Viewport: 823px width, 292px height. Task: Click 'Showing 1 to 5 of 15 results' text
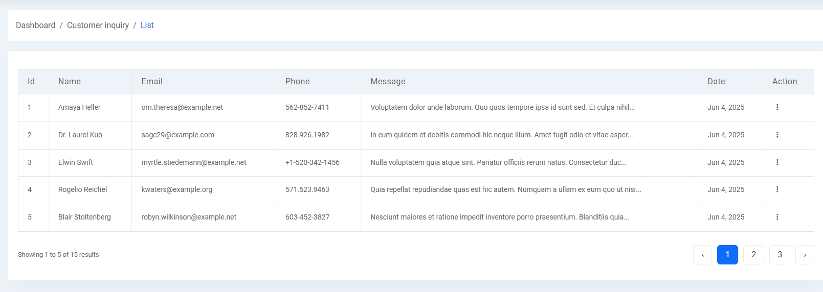click(x=58, y=254)
